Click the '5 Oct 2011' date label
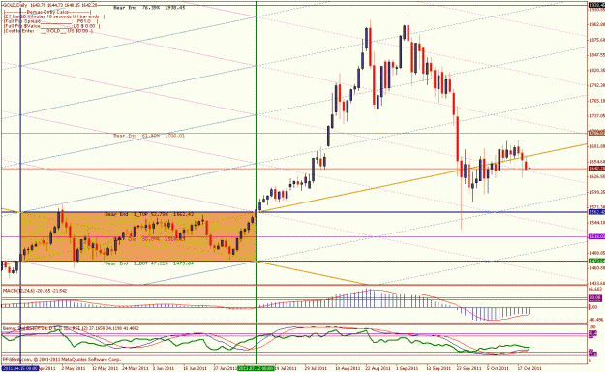The height and width of the screenshot is (372, 605). [498, 368]
